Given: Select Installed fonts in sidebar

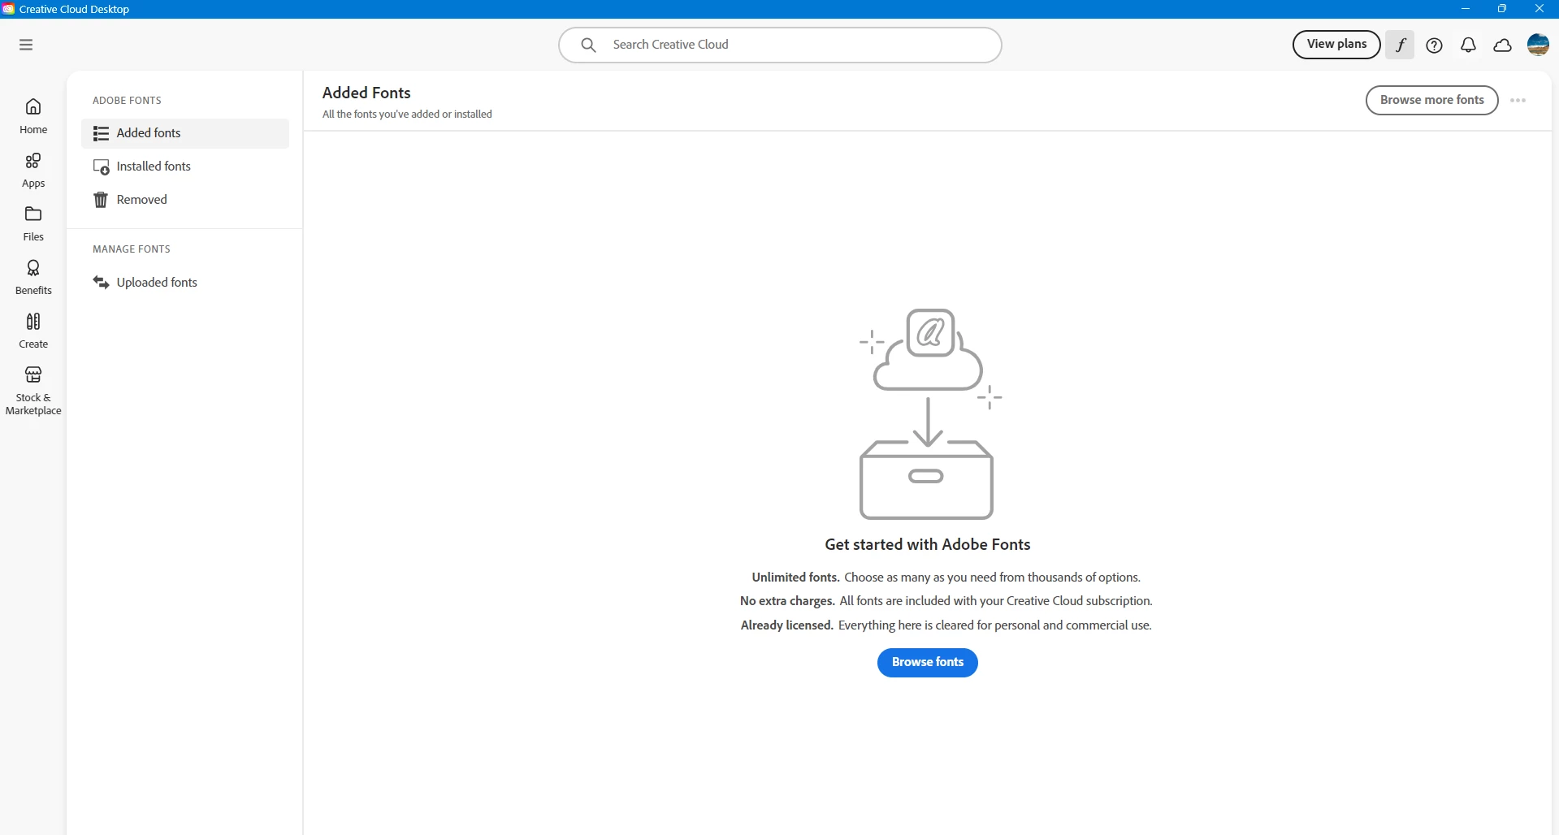Looking at the screenshot, I should coord(185,167).
